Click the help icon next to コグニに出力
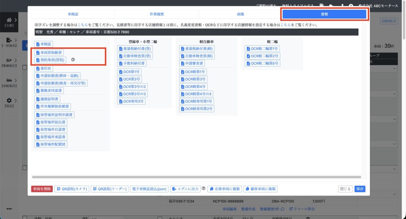 pos(203,189)
